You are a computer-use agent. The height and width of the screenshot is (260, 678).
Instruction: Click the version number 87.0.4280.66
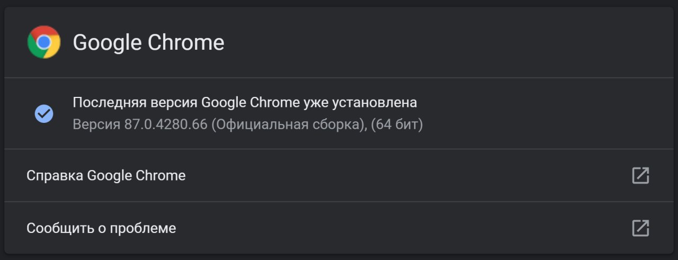pos(166,125)
